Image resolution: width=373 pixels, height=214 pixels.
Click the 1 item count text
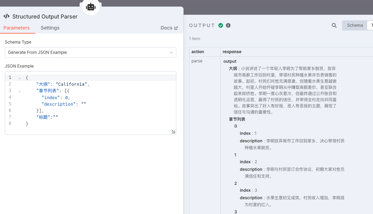(195, 38)
